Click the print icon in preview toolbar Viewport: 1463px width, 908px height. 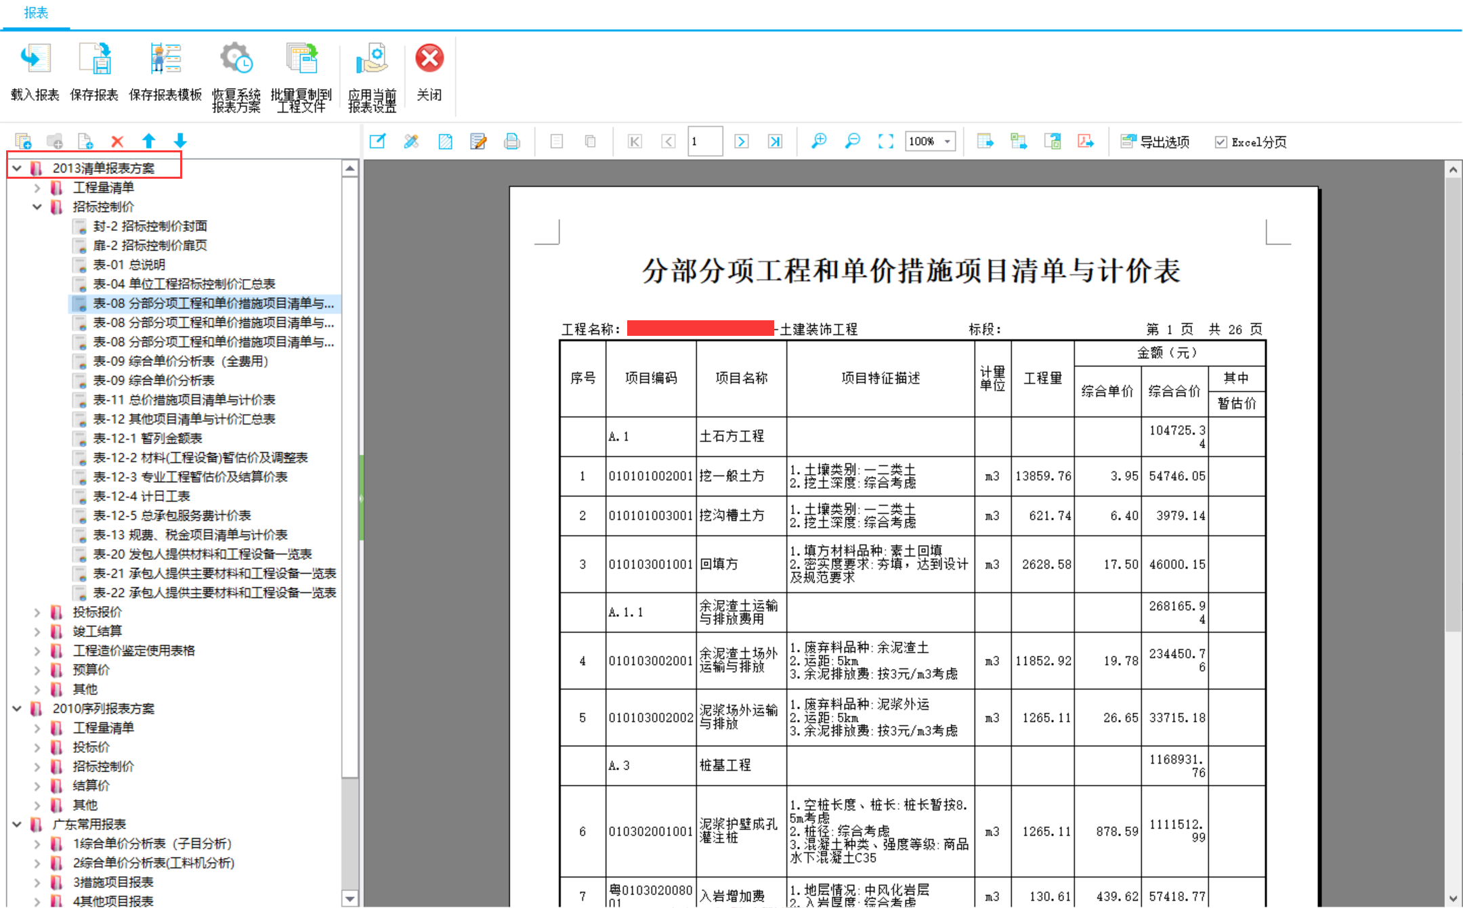coord(512,142)
